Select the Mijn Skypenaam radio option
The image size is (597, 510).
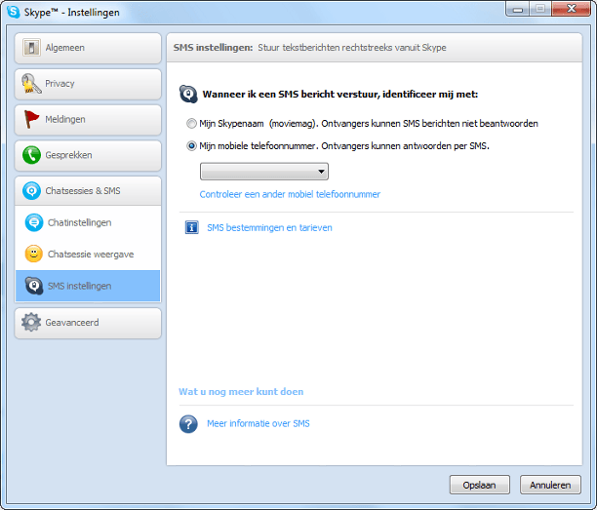(191, 123)
